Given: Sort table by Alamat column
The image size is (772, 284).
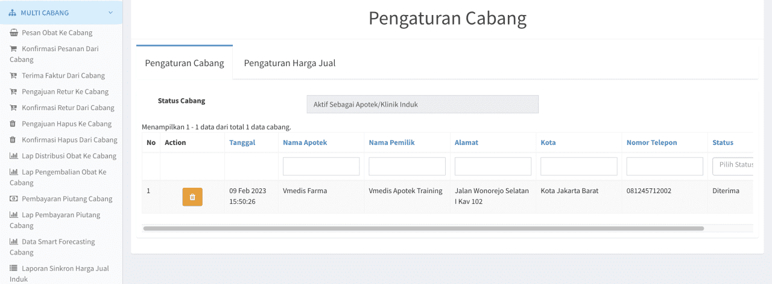Looking at the screenshot, I should 466,143.
